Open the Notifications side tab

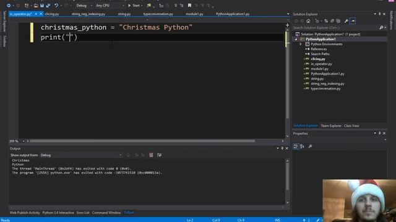(x=391, y=20)
